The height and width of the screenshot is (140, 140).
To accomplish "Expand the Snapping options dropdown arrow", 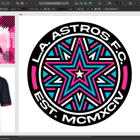I will [x=122, y=3].
